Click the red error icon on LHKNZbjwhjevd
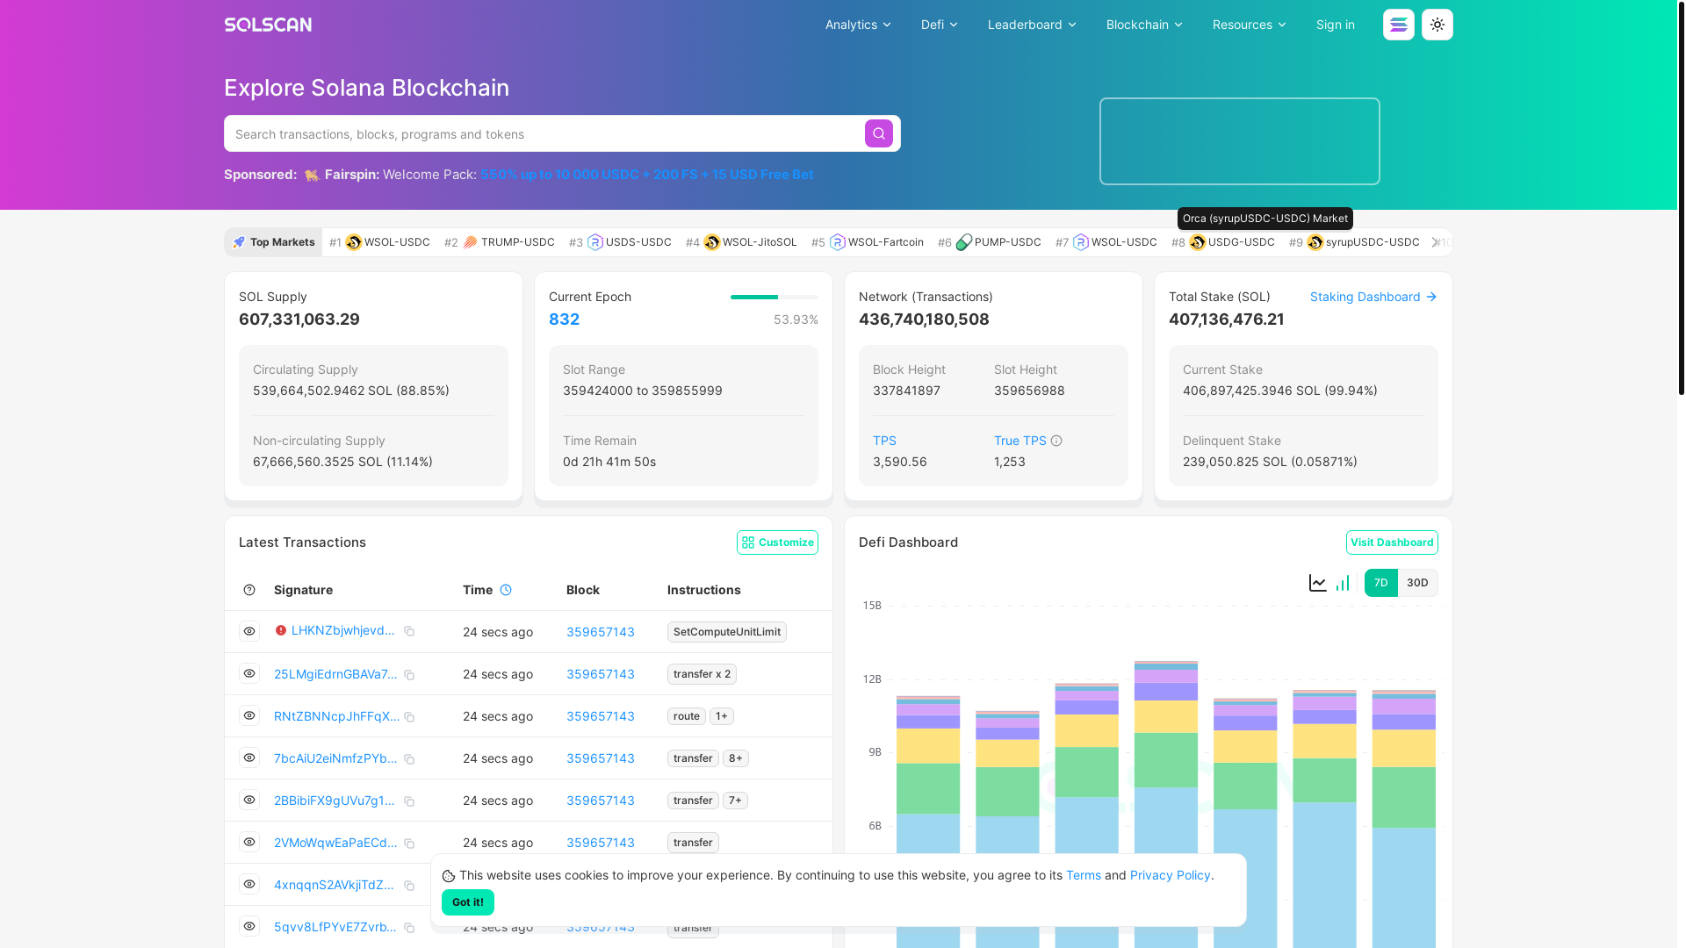The width and height of the screenshot is (1686, 948). tap(281, 630)
